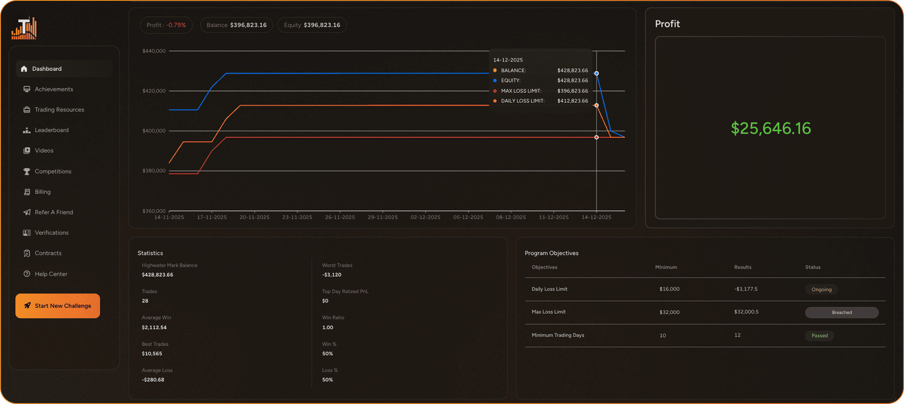This screenshot has width=904, height=404.
Task: Open the Competitions page
Action: click(53, 171)
